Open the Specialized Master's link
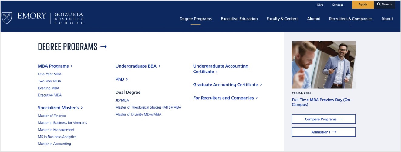 point(58,108)
